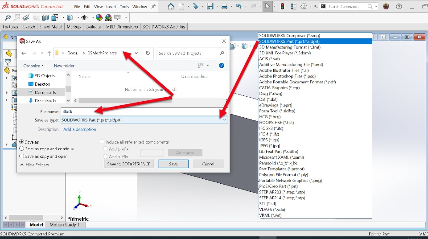Click the Help question mark icon
The height and width of the screenshot is (239, 428).
(x=399, y=6)
